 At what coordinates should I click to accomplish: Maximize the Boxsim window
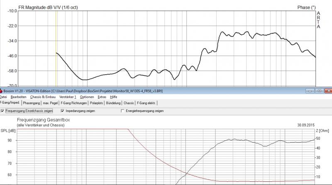click(x=319, y=91)
